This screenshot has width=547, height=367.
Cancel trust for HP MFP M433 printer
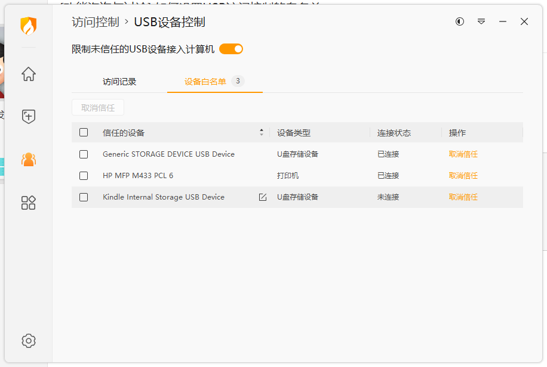(x=463, y=176)
